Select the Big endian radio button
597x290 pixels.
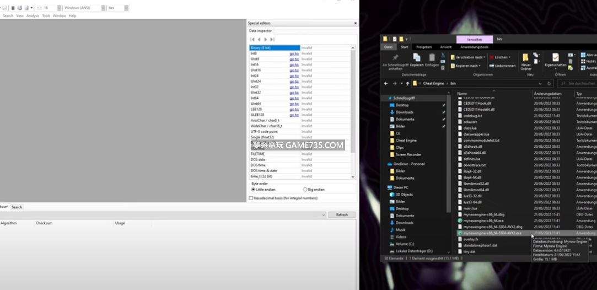click(305, 189)
